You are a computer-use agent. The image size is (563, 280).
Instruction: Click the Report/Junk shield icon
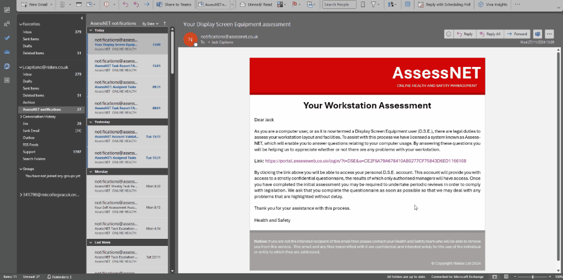click(106, 4)
